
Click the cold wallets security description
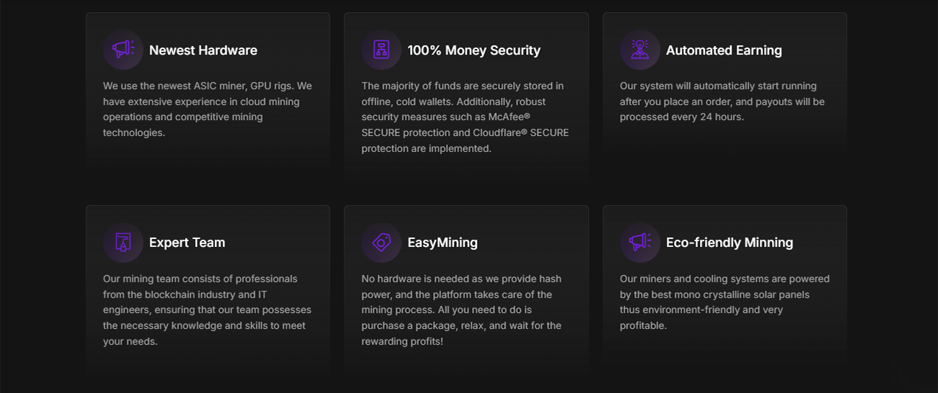[465, 117]
